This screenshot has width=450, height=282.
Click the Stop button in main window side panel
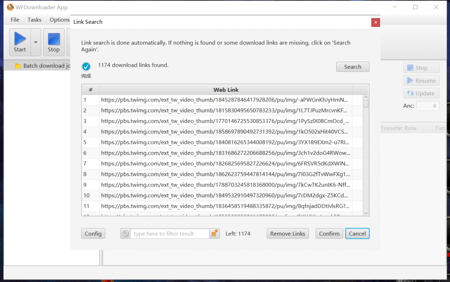click(421, 68)
